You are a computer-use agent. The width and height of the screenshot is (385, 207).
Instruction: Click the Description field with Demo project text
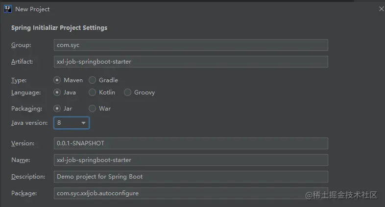point(191,177)
